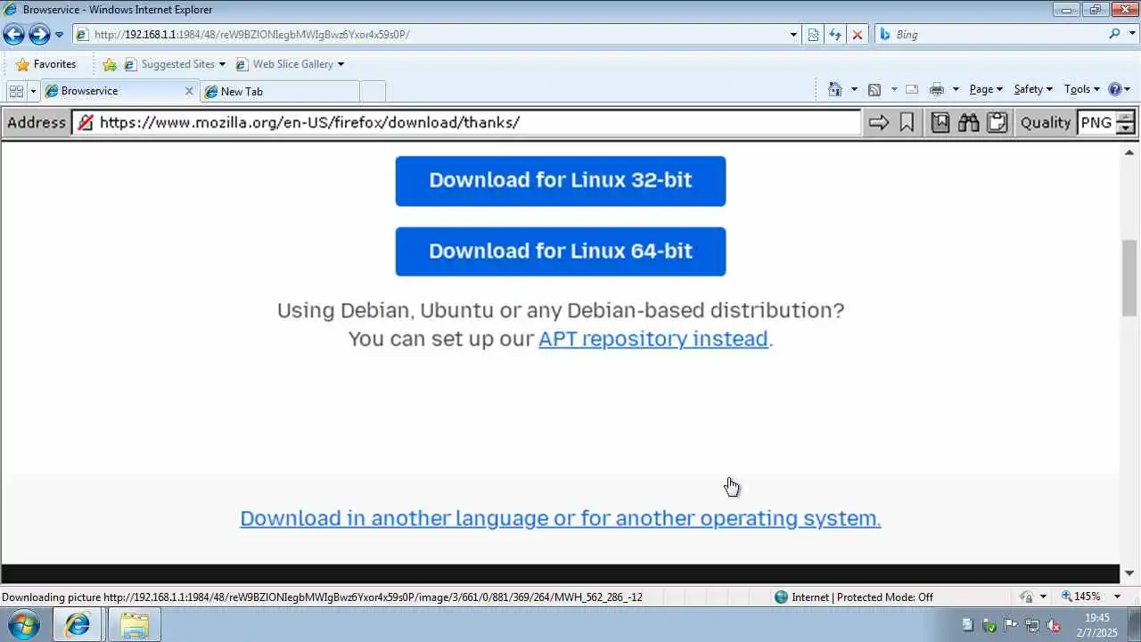Click the RSS feeds icon
The height and width of the screenshot is (642, 1141).
pos(874,89)
